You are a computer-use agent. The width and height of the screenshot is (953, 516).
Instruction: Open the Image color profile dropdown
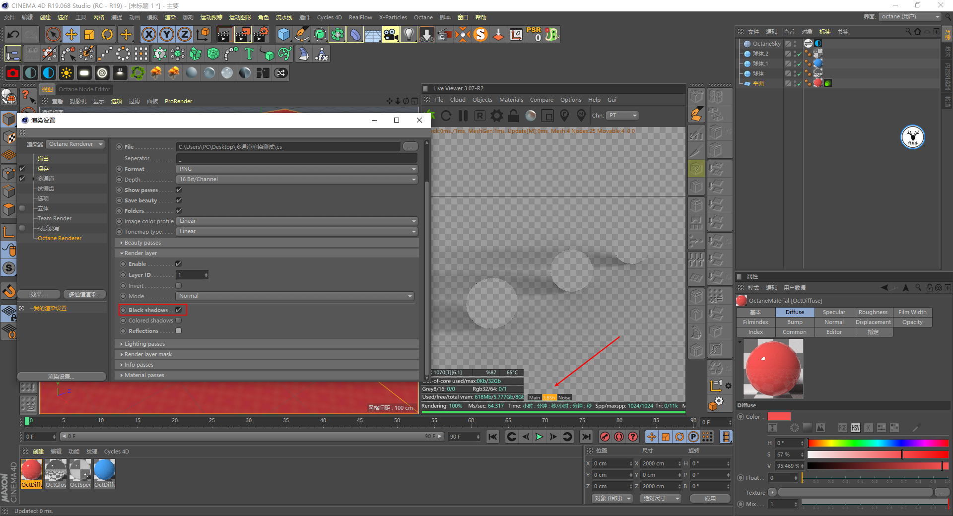point(297,221)
